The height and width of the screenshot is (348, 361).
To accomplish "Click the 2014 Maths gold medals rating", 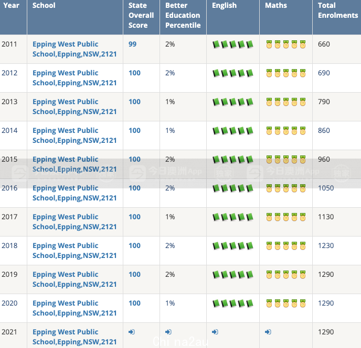I will [x=286, y=131].
